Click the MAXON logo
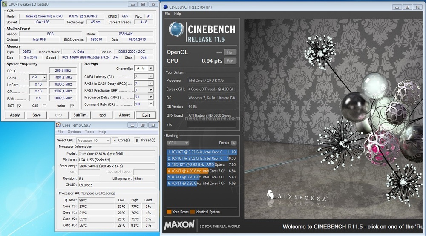The width and height of the screenshot is (426, 236). click(179, 224)
